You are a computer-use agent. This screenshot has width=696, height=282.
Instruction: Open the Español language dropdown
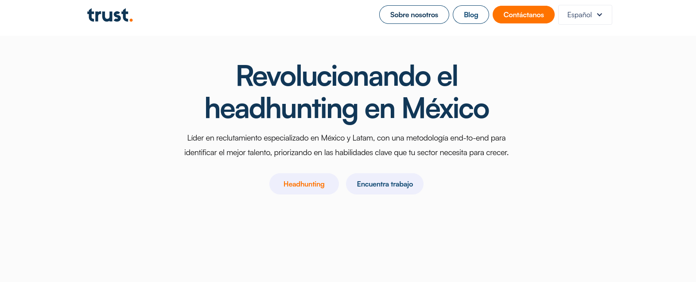click(585, 15)
